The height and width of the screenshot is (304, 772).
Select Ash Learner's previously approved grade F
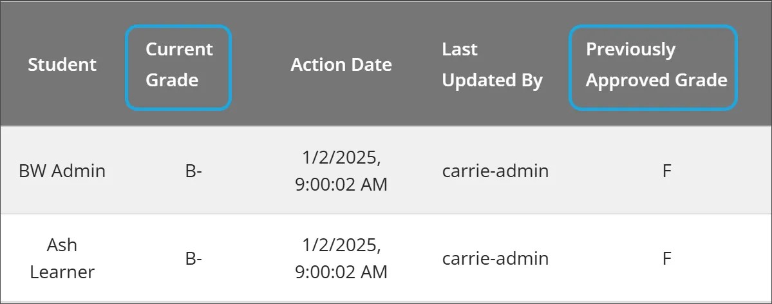point(667,259)
